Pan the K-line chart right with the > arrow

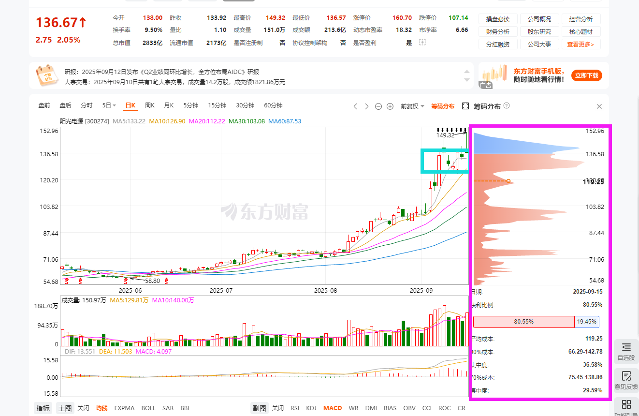(367, 106)
